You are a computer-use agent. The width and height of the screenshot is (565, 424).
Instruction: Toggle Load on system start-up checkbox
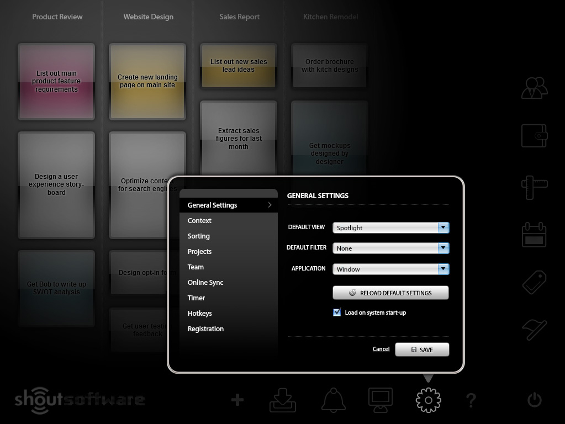(x=337, y=312)
